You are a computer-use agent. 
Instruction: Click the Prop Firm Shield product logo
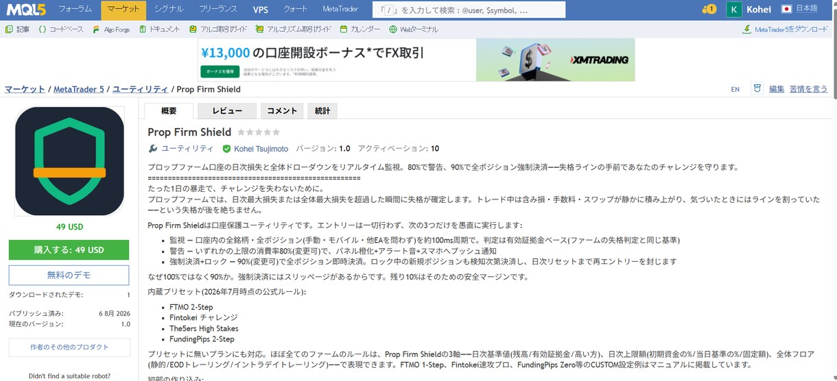(x=69, y=161)
